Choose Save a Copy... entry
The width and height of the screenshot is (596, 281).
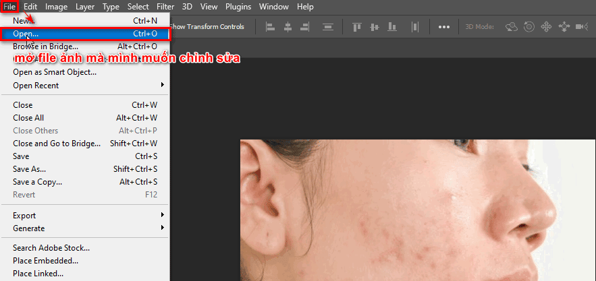(85, 182)
